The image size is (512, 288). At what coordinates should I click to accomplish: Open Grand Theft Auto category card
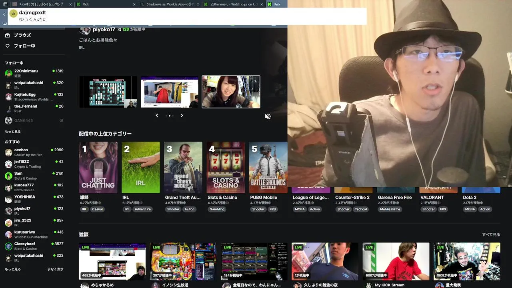tap(183, 167)
